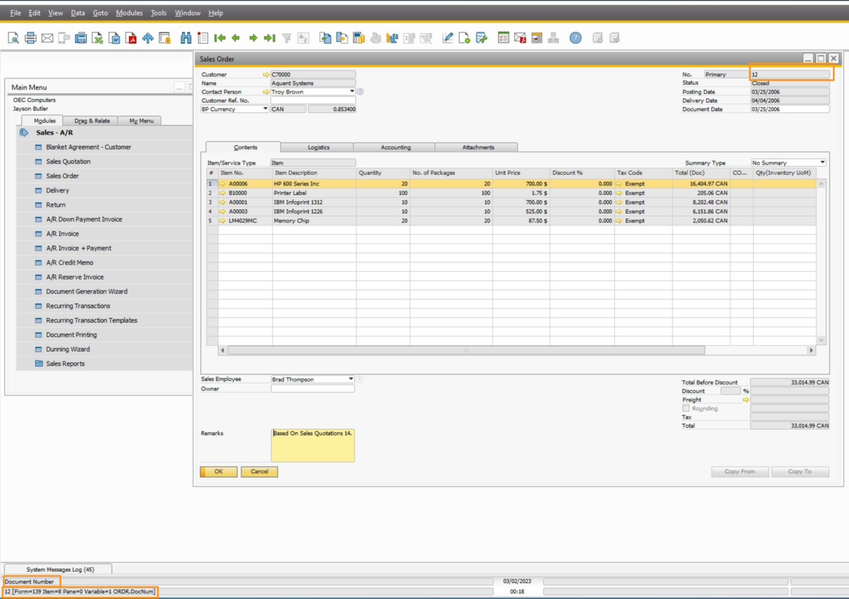Open the Summary Type dropdown showing No Summary

tap(822, 162)
